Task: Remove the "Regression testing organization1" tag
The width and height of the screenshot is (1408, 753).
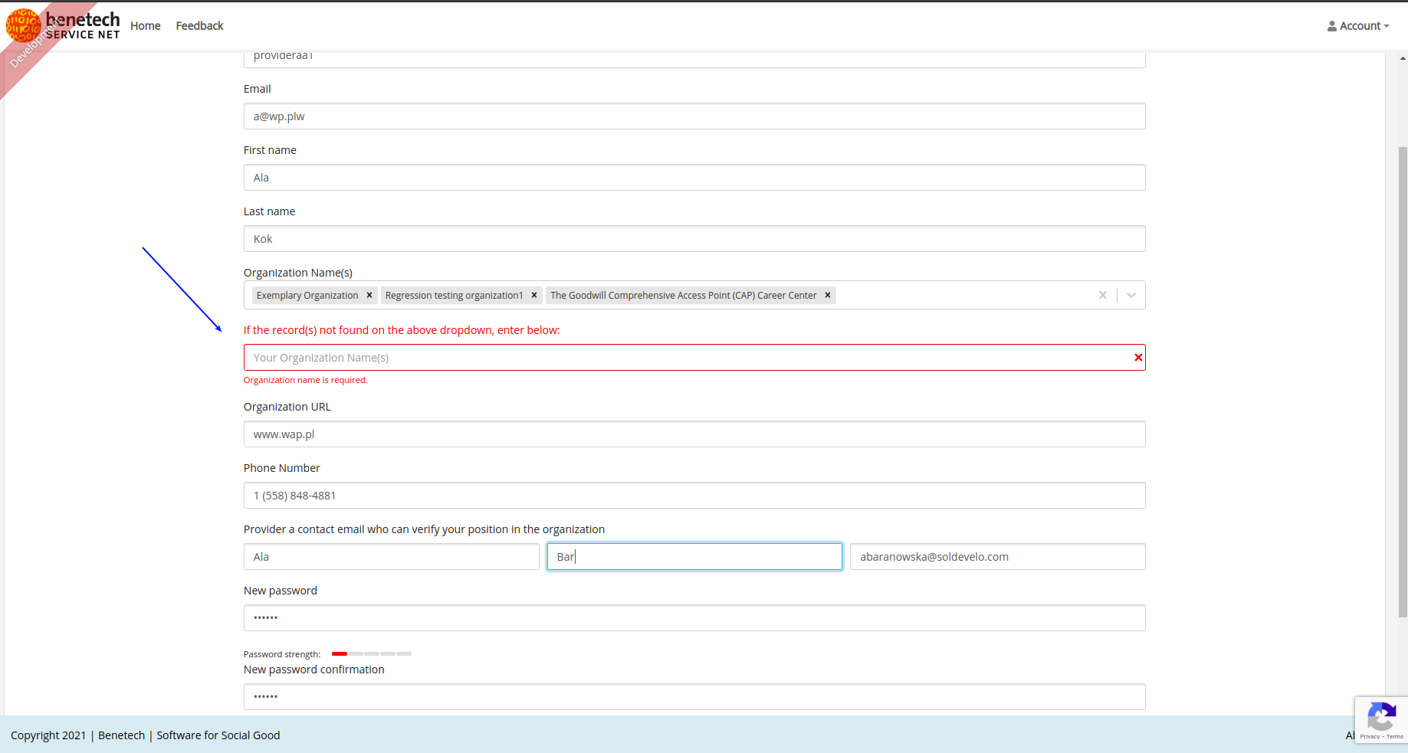Action: point(534,295)
